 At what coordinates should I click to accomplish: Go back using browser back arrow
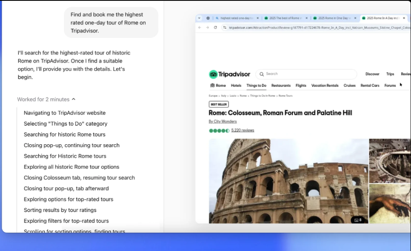click(200, 28)
